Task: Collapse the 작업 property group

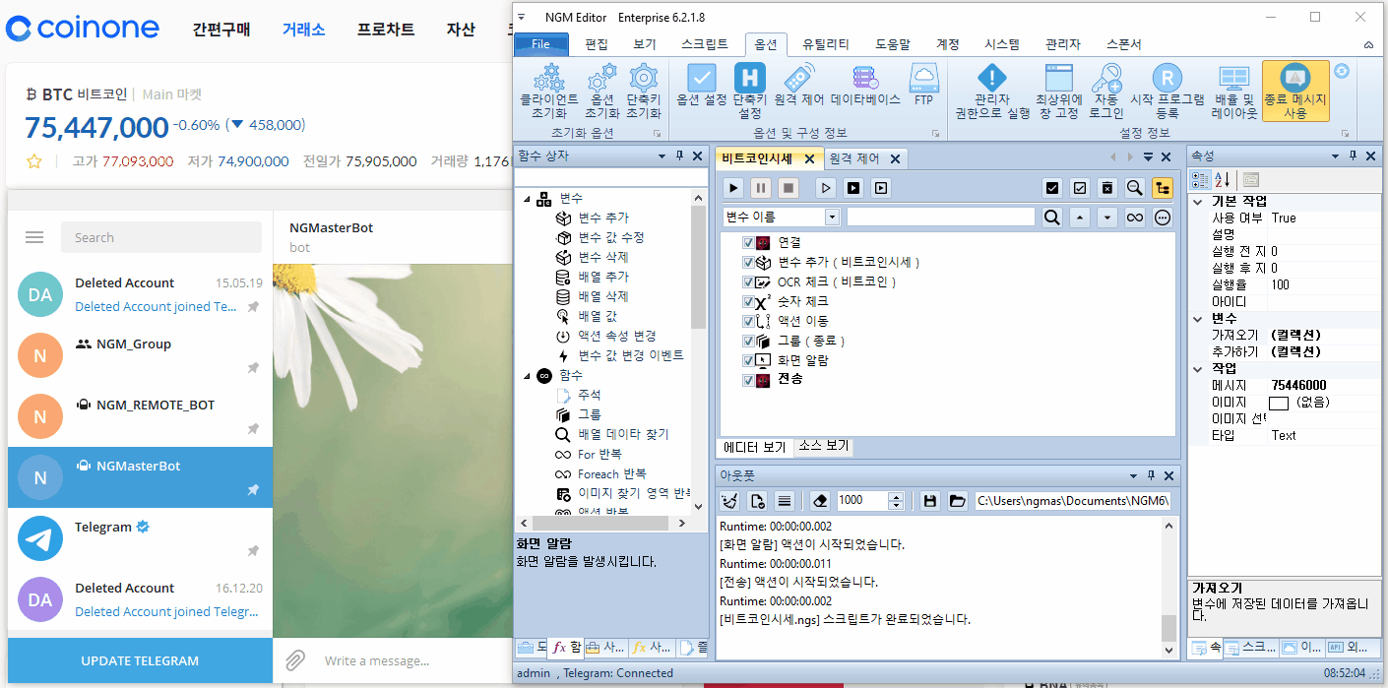Action: (x=1198, y=368)
